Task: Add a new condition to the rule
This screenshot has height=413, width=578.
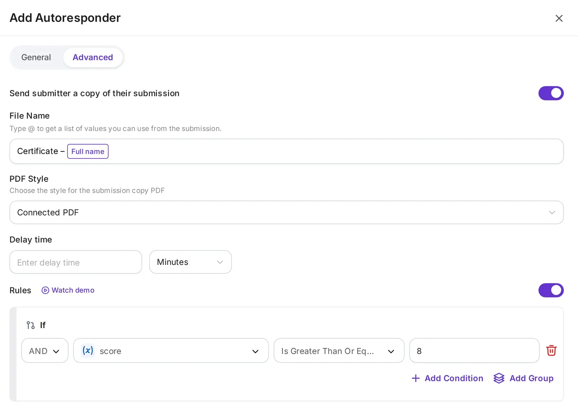Action: coord(448,378)
